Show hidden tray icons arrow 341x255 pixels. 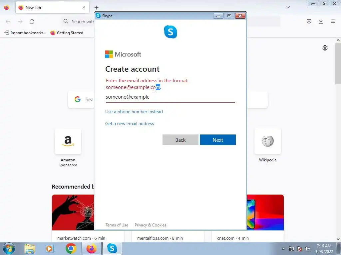point(283,249)
